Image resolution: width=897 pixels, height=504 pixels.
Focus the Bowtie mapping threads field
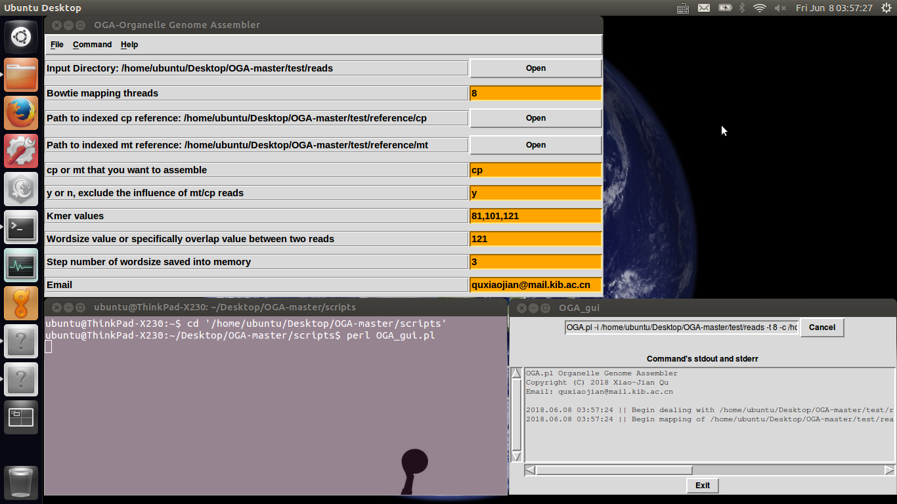[x=536, y=93]
